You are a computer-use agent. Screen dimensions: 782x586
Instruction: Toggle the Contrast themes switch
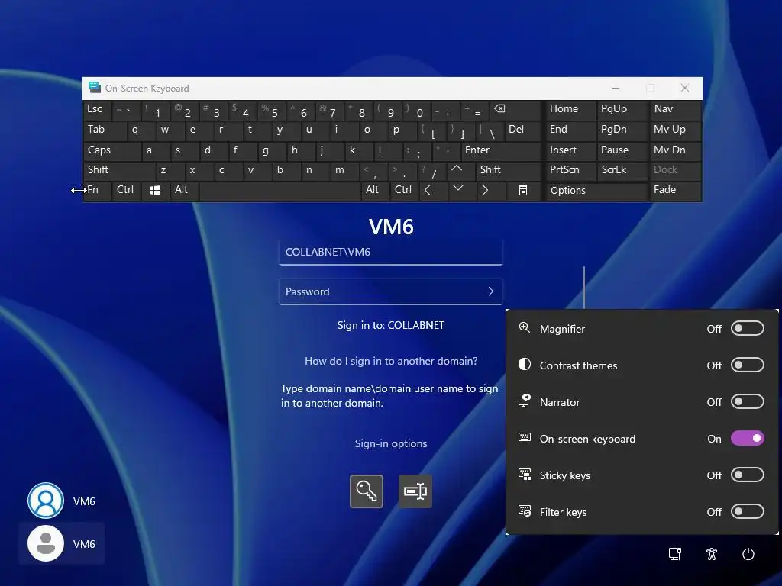point(747,365)
